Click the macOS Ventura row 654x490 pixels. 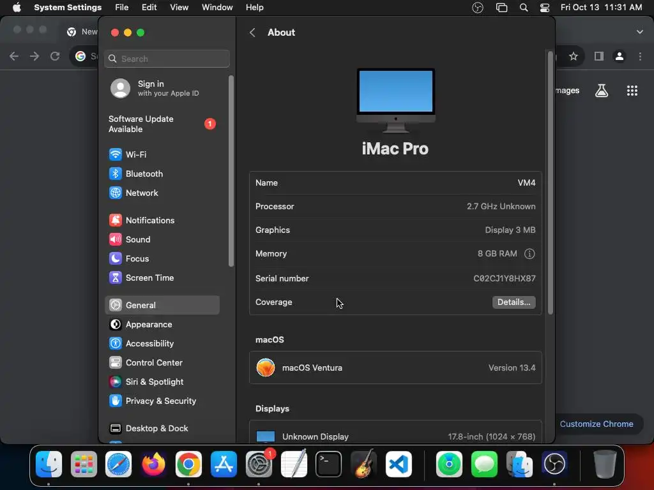pos(395,368)
